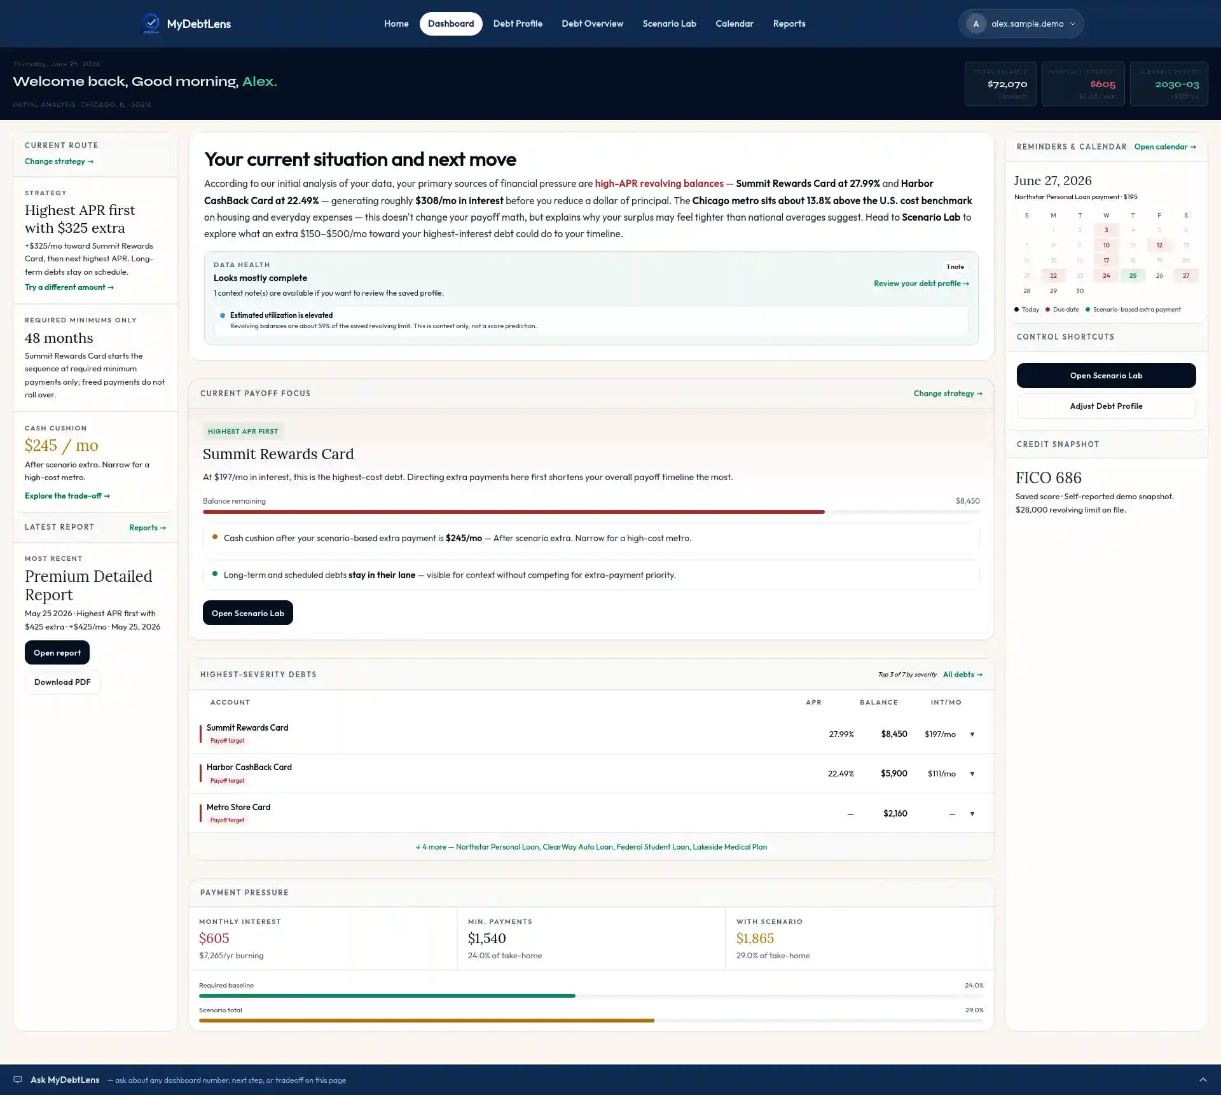Select June 10 due date on calendar
This screenshot has height=1095, width=1221.
click(1106, 245)
